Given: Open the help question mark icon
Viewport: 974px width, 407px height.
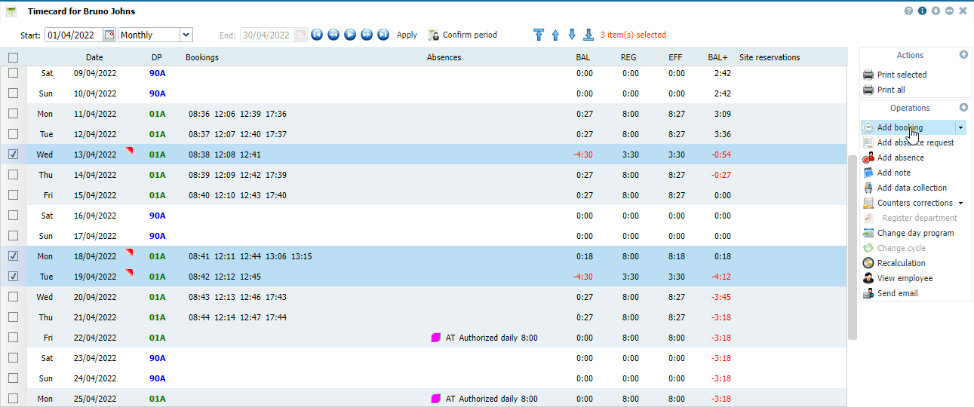Looking at the screenshot, I should click(908, 11).
